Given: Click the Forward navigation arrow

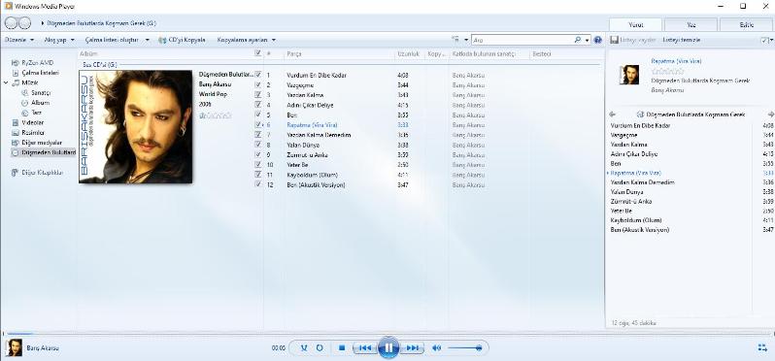Looking at the screenshot, I should coord(24,22).
